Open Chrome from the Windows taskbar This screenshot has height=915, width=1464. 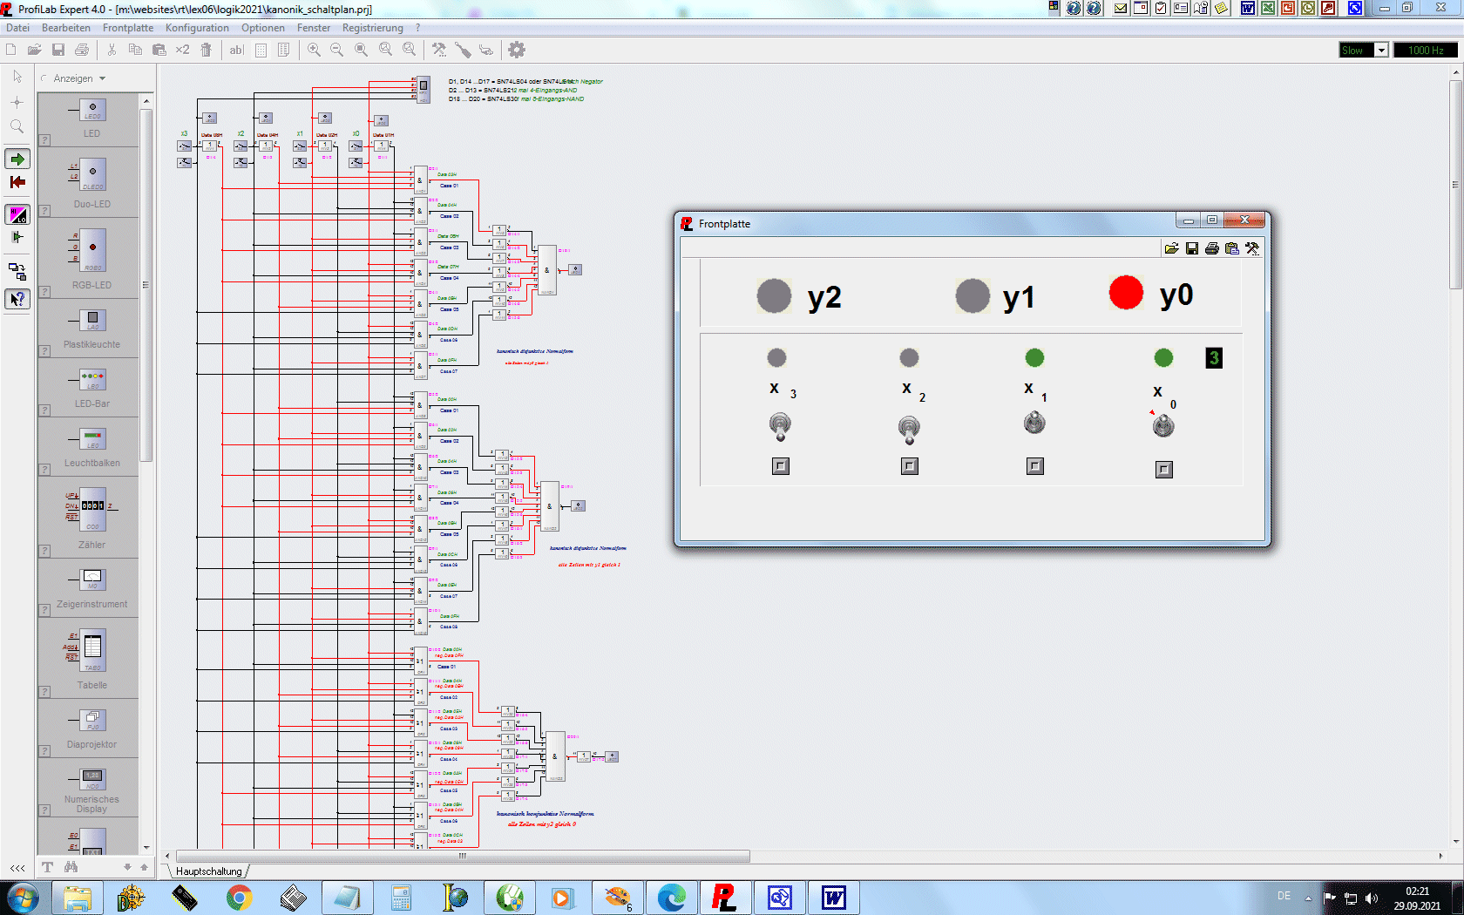click(239, 898)
